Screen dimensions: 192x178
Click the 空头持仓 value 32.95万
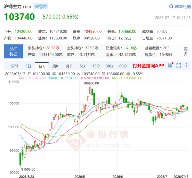pos(92,48)
